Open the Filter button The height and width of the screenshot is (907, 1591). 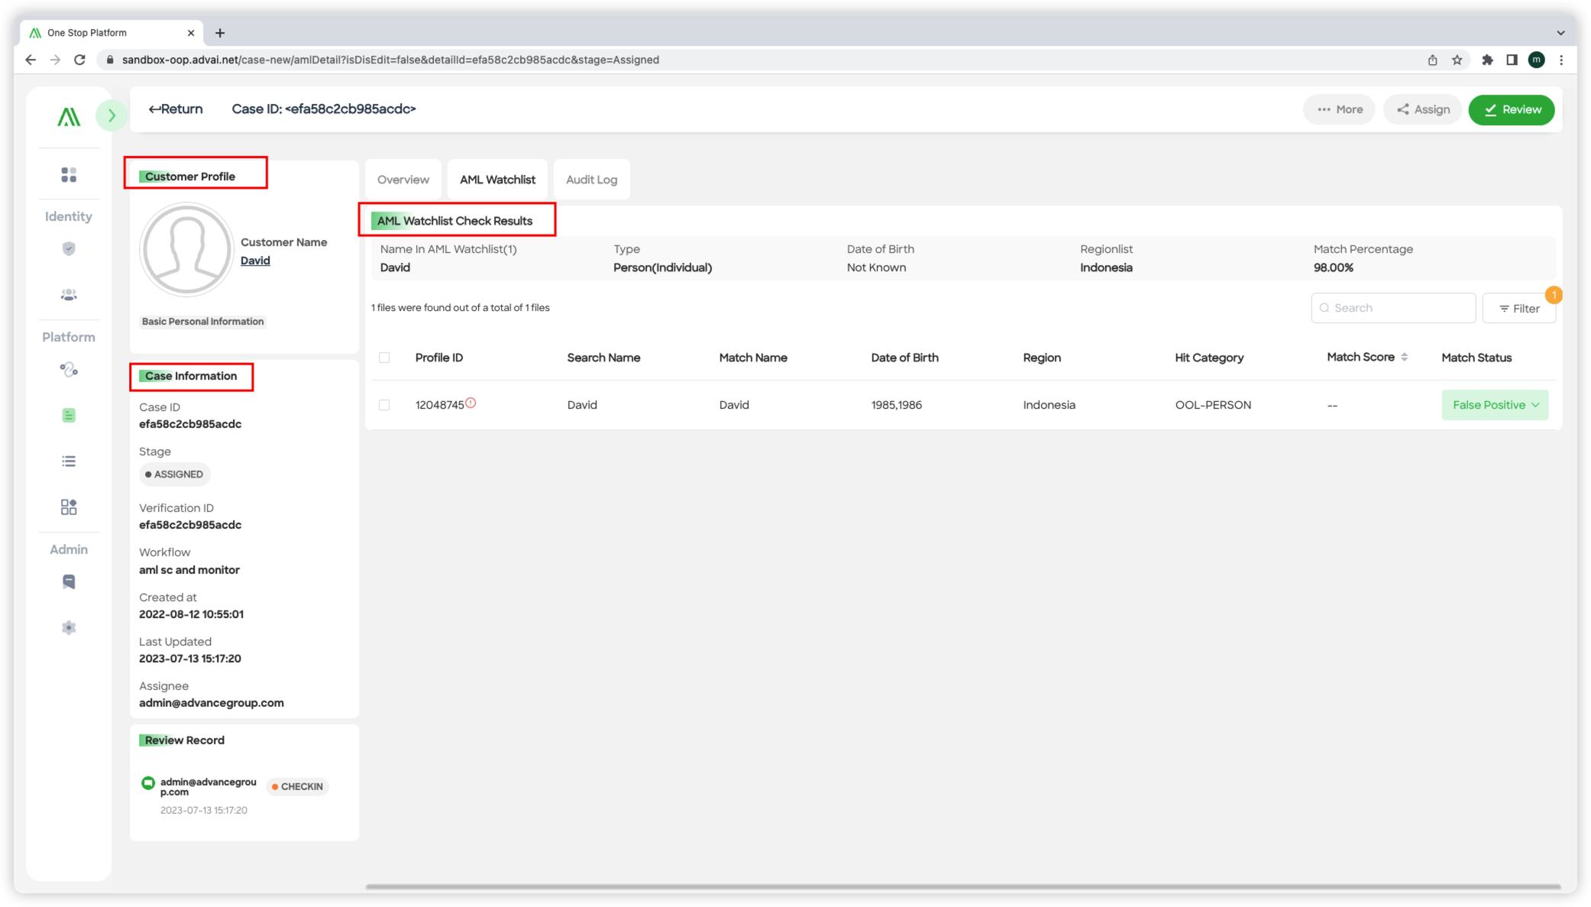1519,308
